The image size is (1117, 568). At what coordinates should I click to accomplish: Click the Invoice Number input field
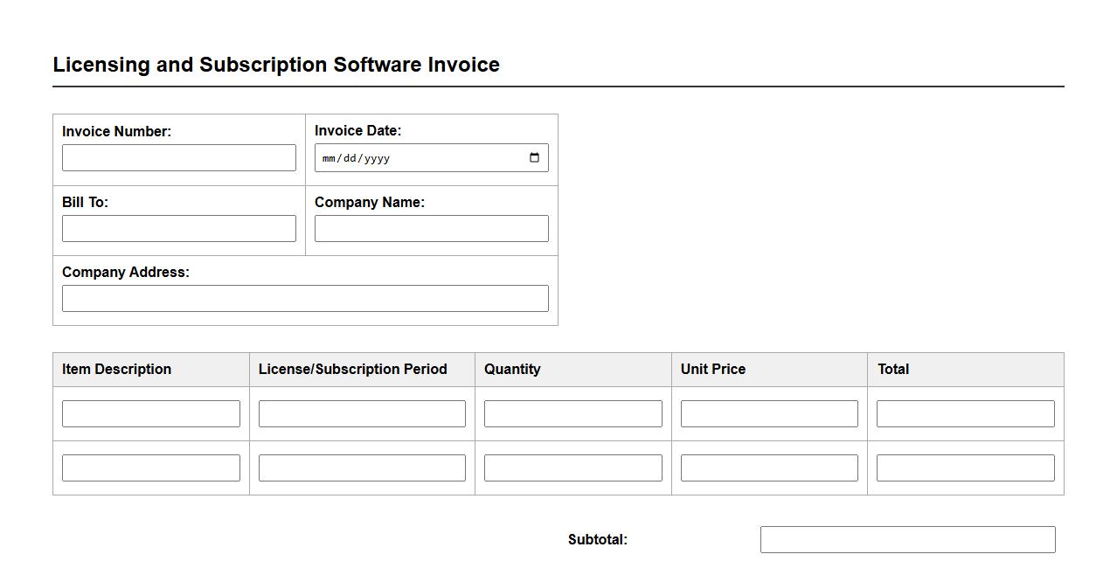point(179,158)
